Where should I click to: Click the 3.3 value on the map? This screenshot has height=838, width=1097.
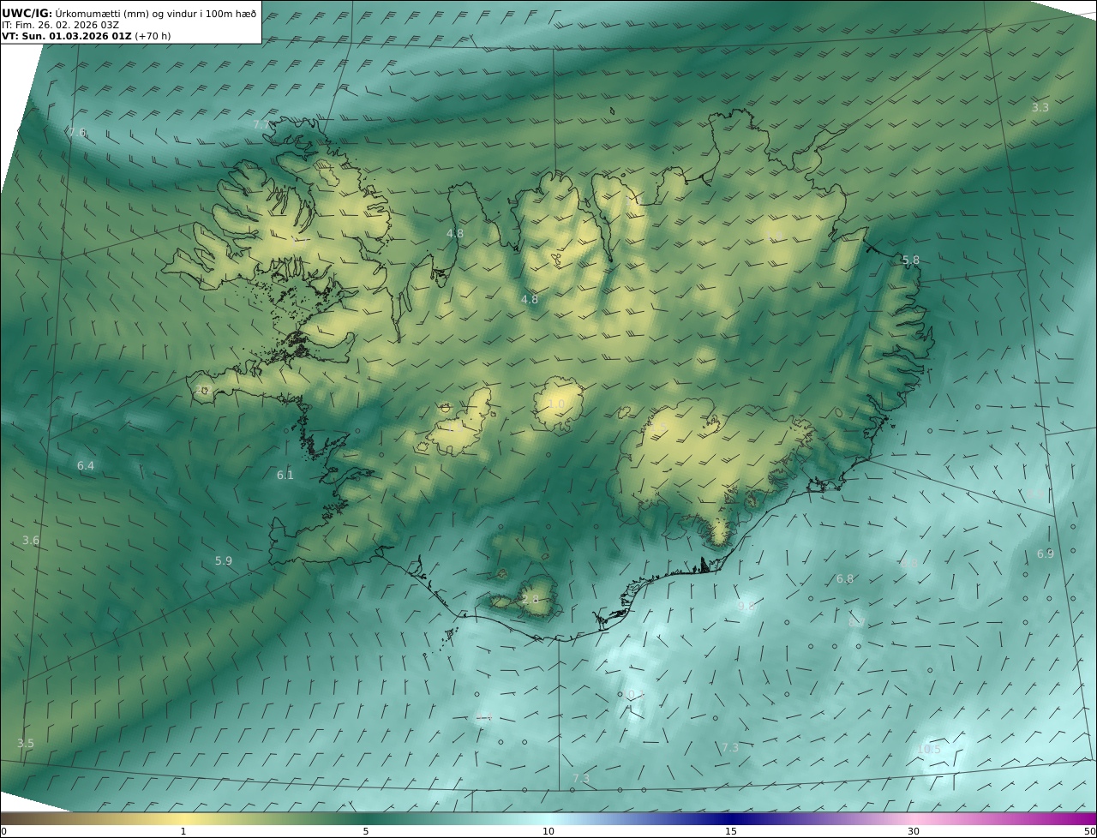[1040, 107]
